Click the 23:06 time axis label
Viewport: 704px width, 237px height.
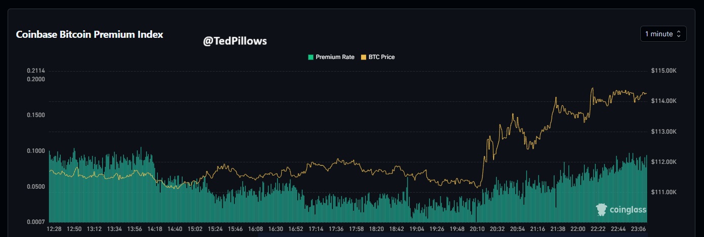(x=637, y=229)
